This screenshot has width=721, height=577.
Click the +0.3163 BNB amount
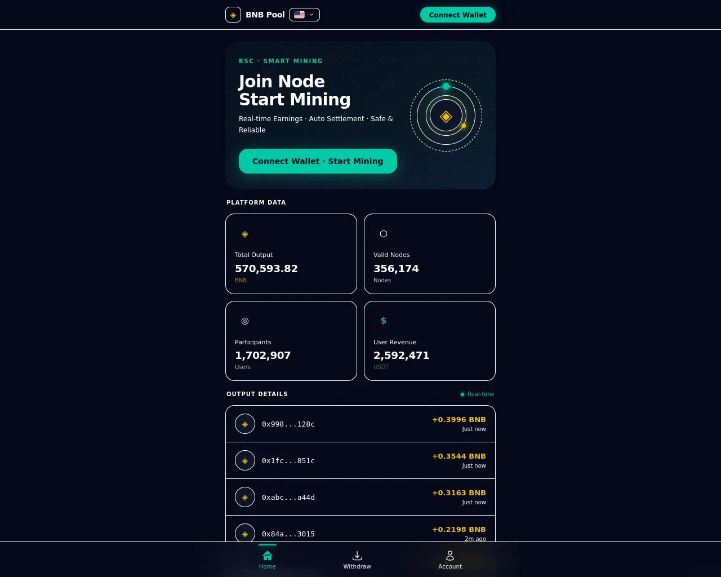459,493
